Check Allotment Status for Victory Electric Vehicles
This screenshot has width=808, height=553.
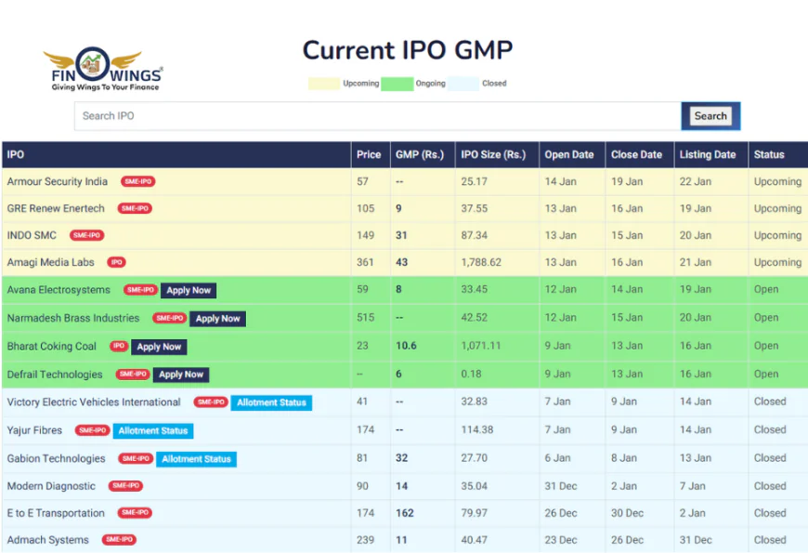coord(271,402)
